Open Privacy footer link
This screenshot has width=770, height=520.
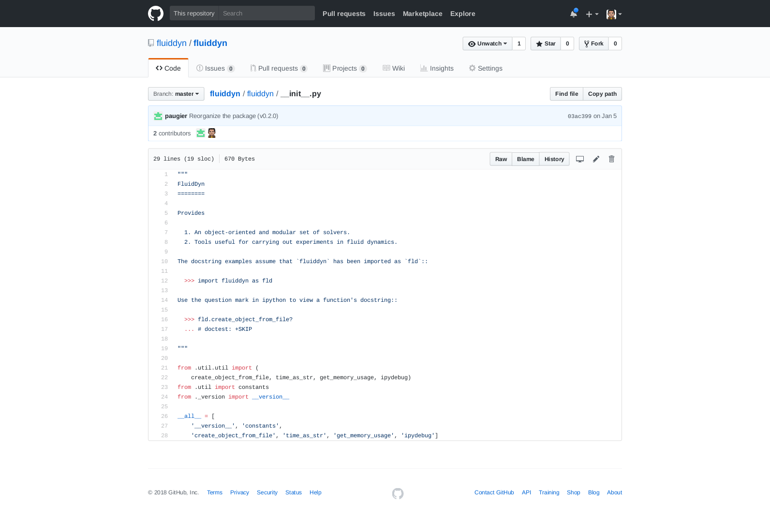pyautogui.click(x=239, y=492)
